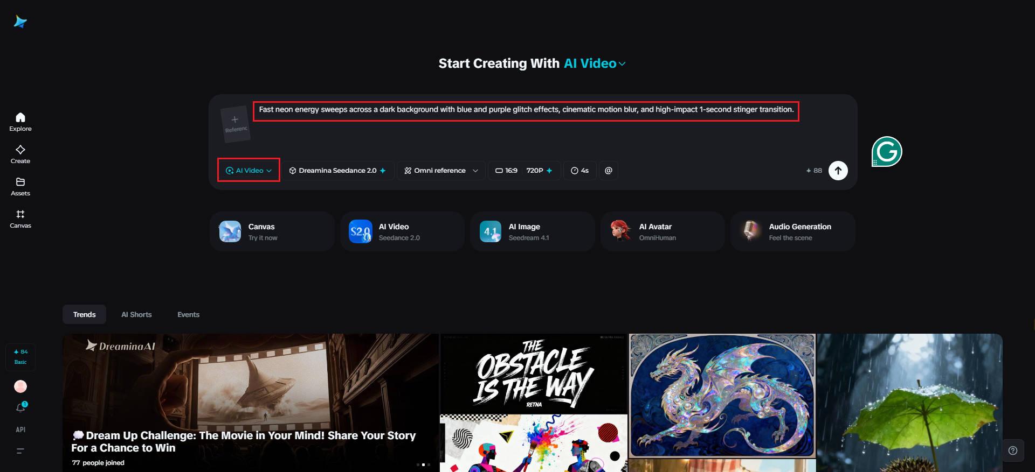
Task: Open the green umbrella rain thumbnail
Action: 910,403
